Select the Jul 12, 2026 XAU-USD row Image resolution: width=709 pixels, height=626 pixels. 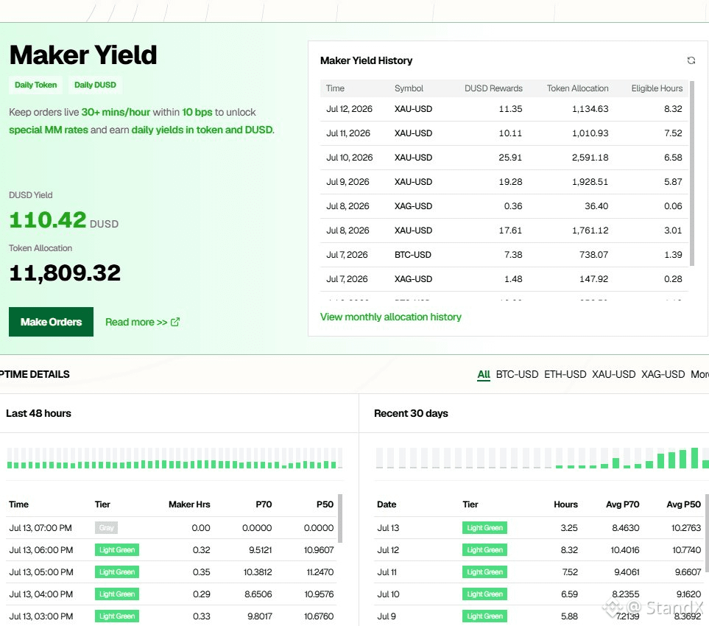504,109
